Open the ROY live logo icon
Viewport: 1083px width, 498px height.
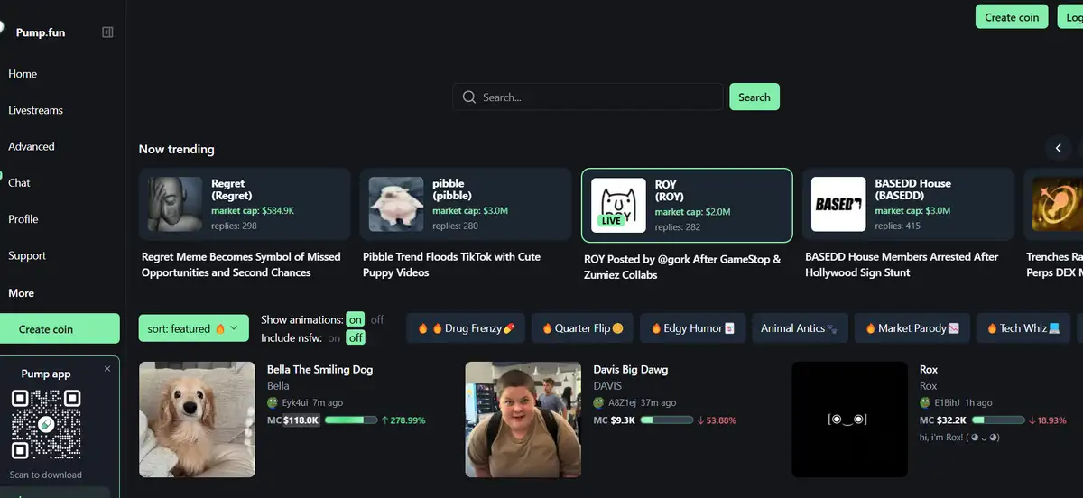(x=618, y=205)
